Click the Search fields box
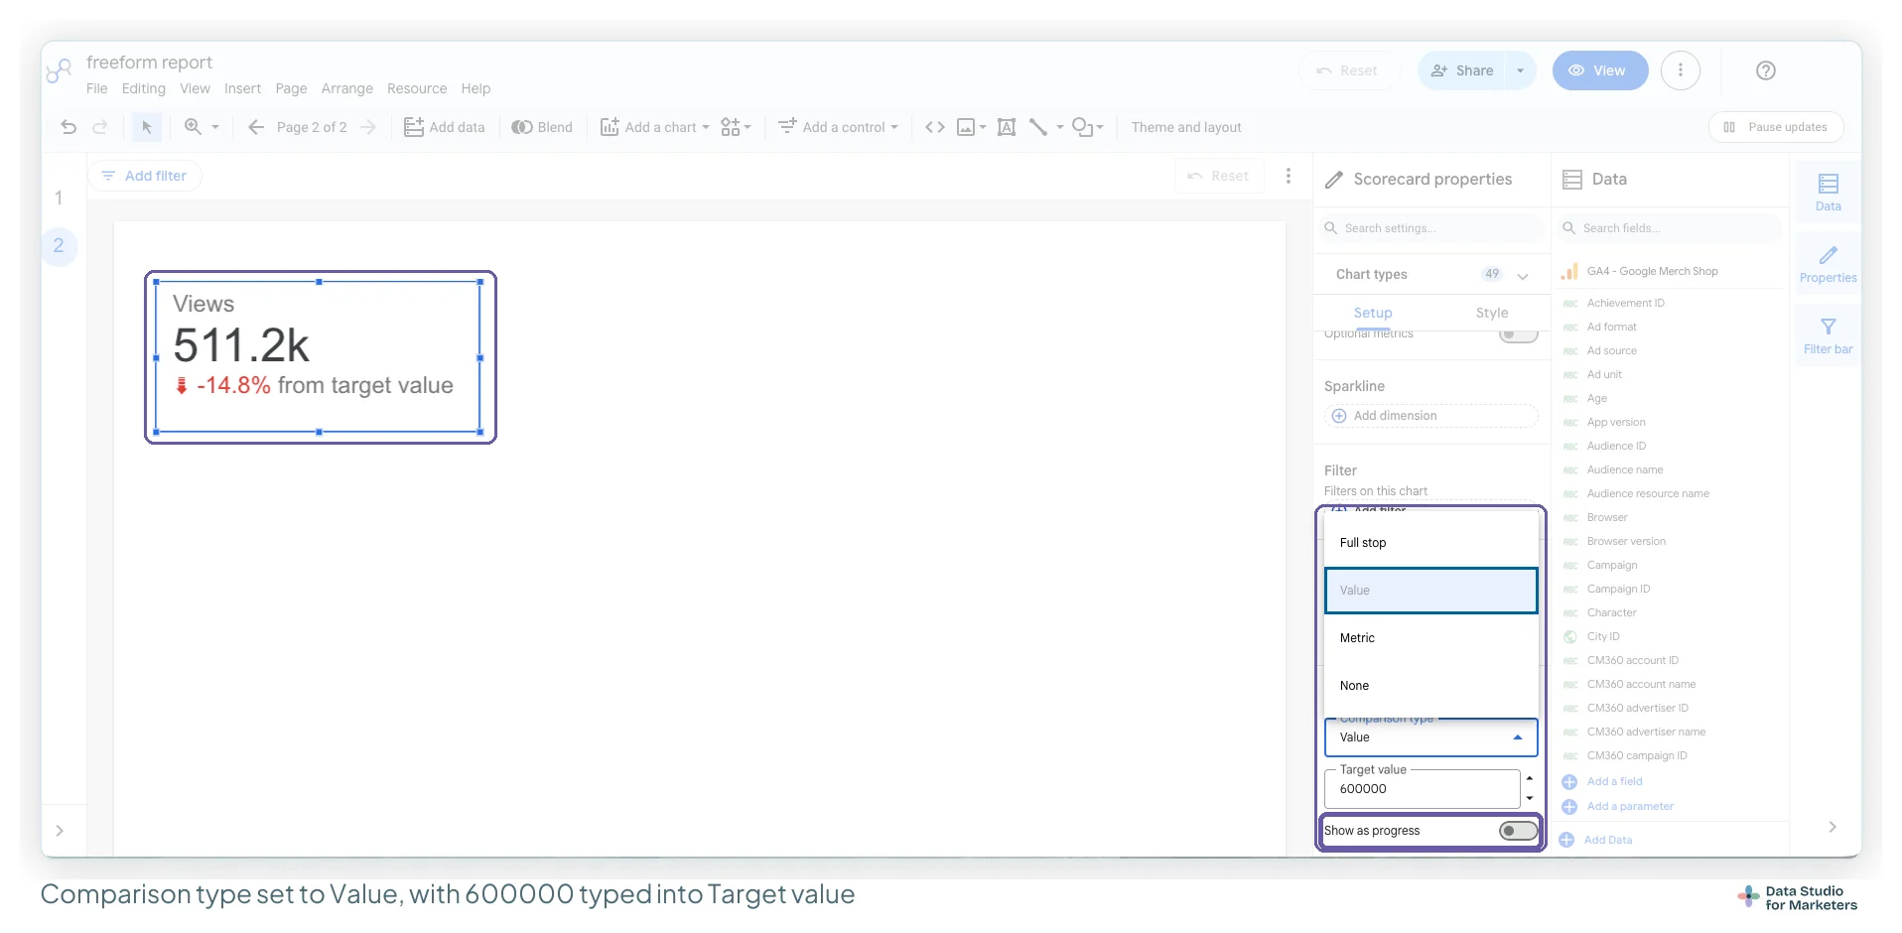Screen dimensions: 1902x933 coord(1671,228)
